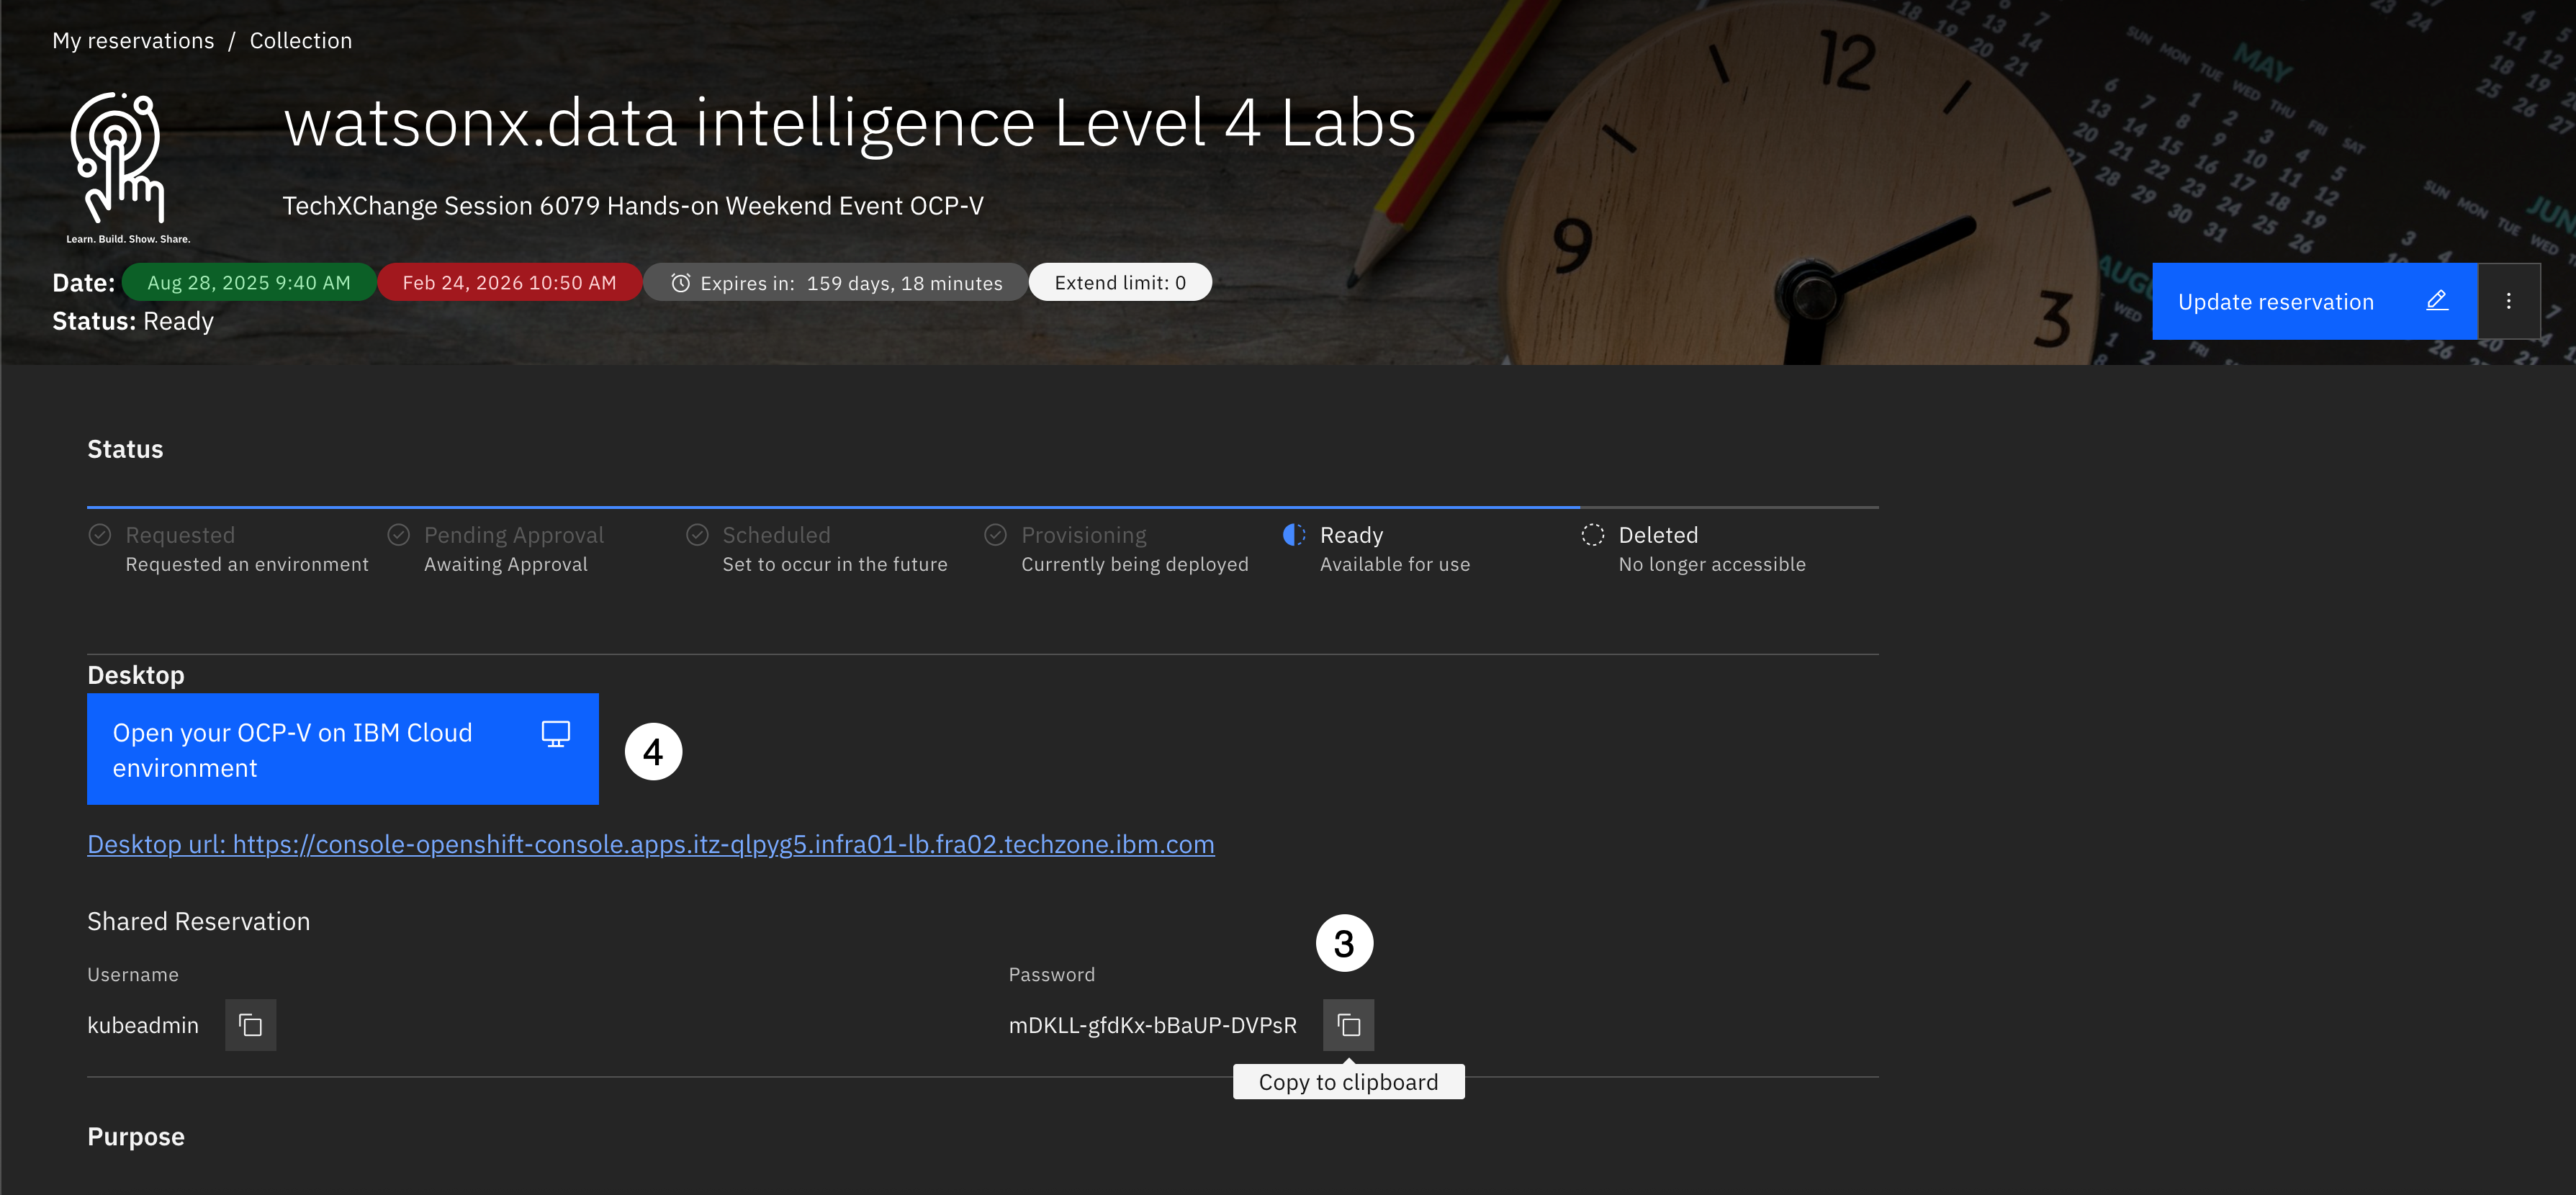Click the Extend limit: 0 tag

(1119, 283)
